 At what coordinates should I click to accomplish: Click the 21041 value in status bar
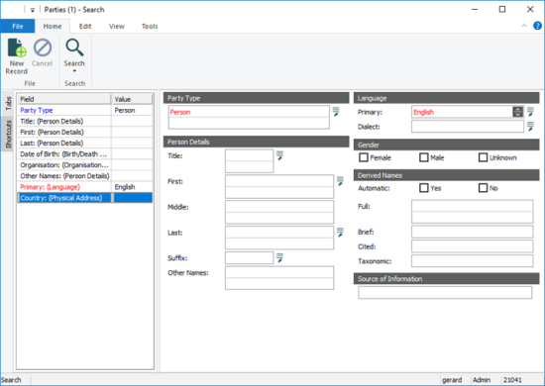click(512, 380)
